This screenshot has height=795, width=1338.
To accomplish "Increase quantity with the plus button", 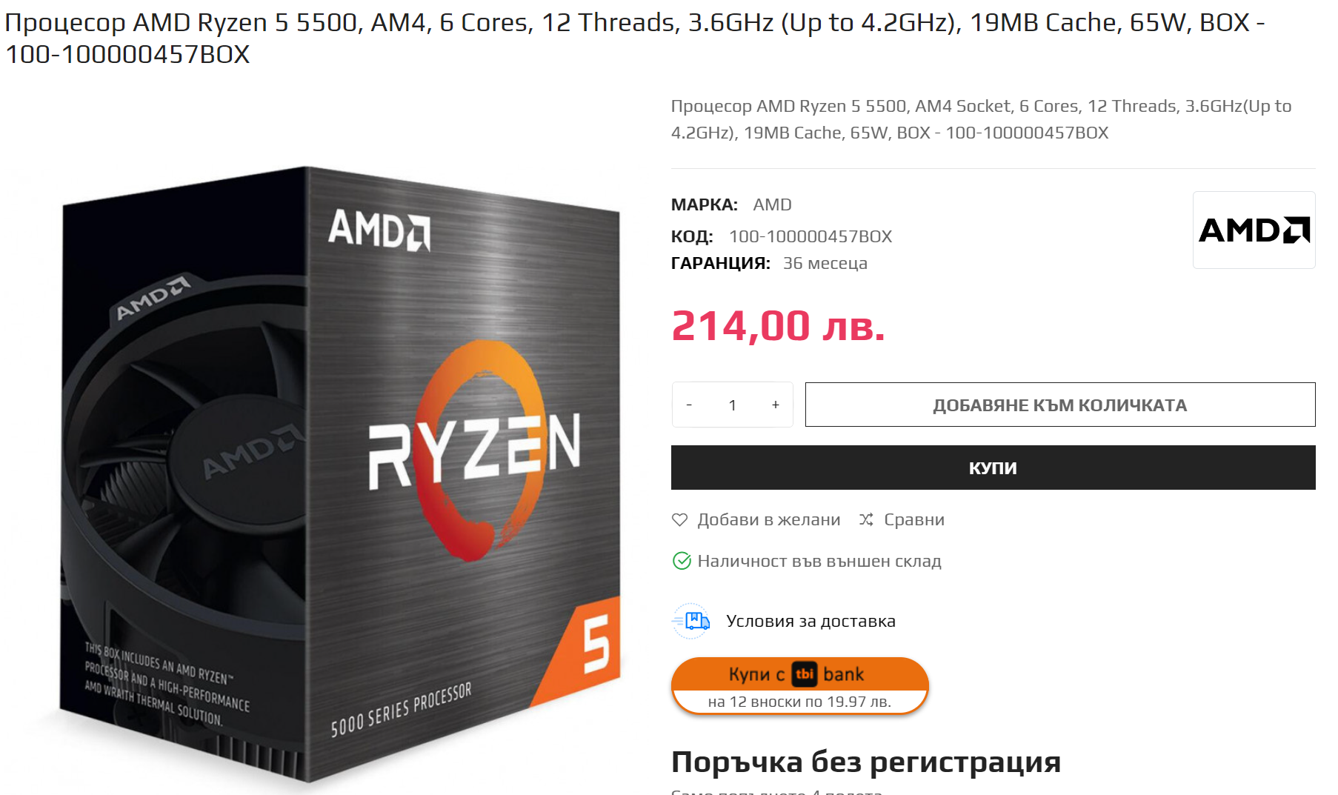I will tap(775, 405).
